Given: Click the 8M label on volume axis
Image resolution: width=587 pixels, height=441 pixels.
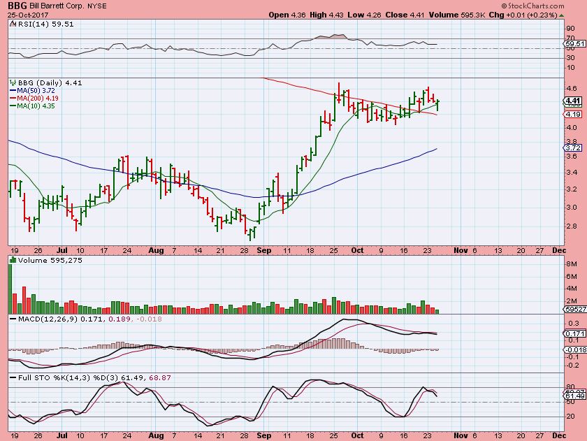Looking at the screenshot, I should pyautogui.click(x=572, y=264).
